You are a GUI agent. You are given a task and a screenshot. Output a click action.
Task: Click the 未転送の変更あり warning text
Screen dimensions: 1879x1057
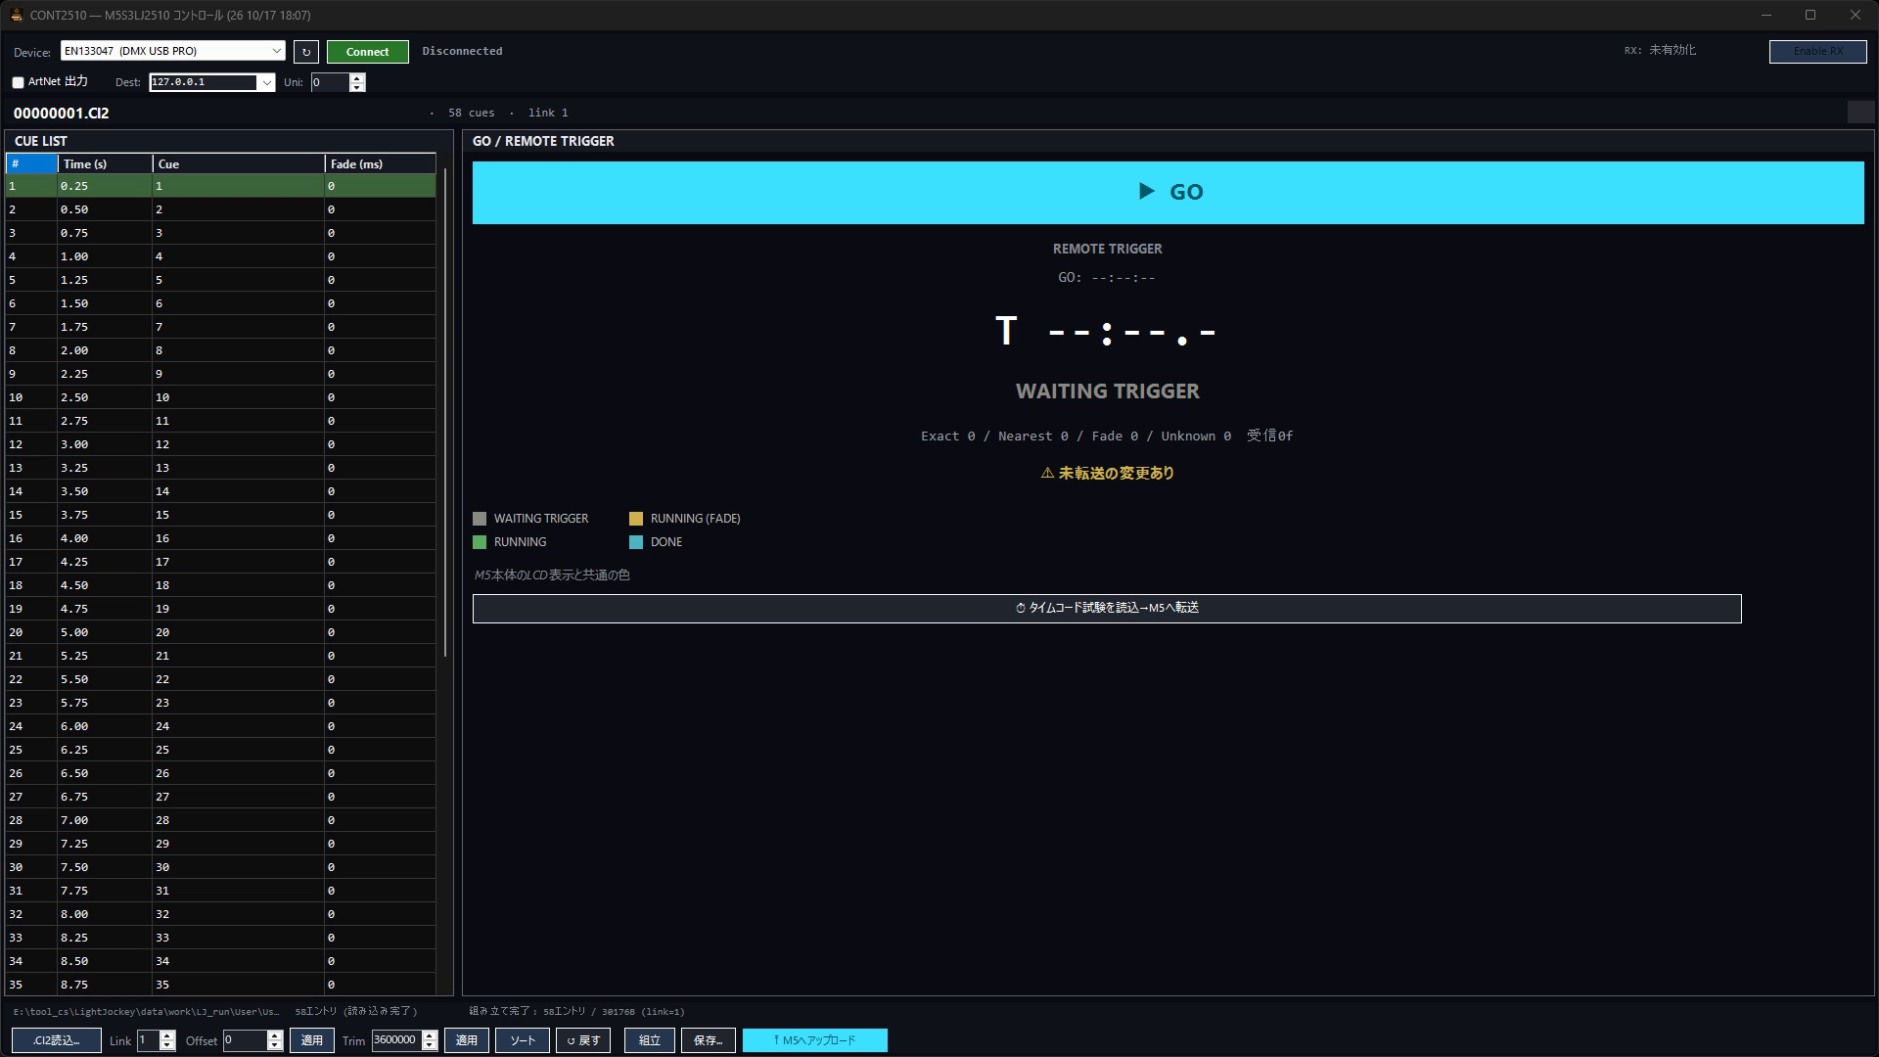point(1107,473)
